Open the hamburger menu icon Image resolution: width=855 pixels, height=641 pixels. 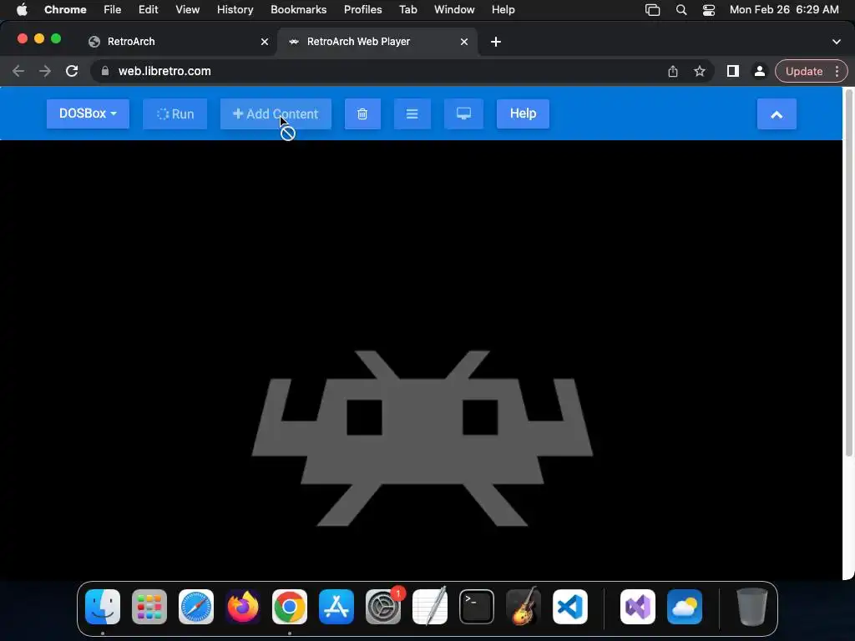[412, 114]
